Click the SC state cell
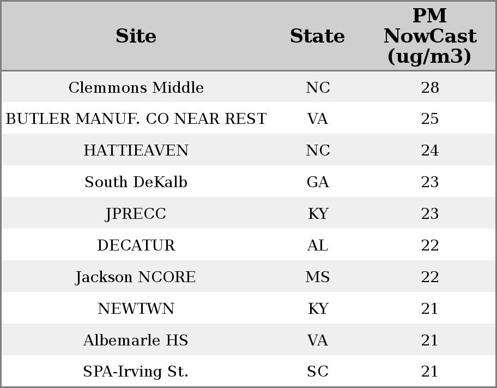 click(318, 372)
